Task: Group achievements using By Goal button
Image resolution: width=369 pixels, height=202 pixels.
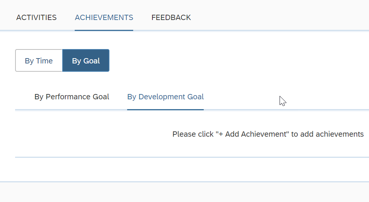Action: [86, 60]
